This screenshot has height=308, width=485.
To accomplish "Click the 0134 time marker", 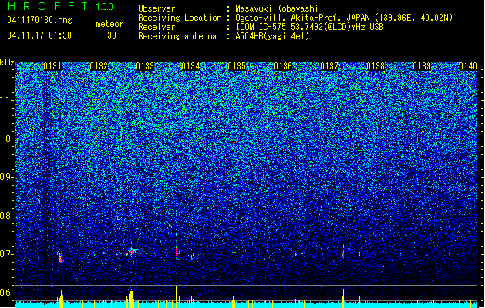I will [x=190, y=66].
